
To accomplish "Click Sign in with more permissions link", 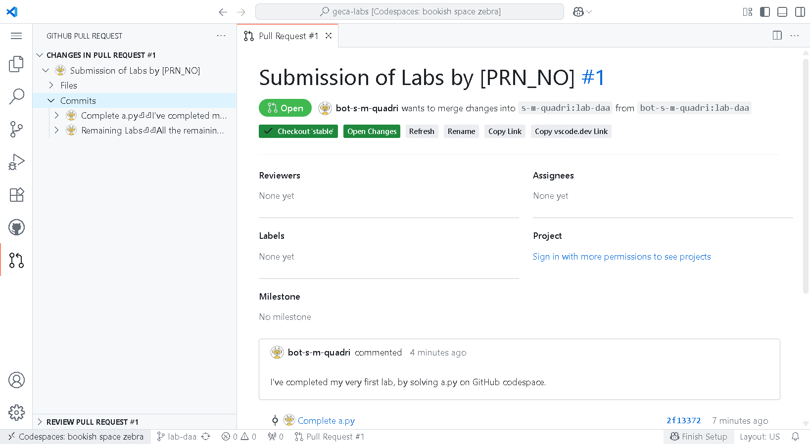I will [621, 257].
